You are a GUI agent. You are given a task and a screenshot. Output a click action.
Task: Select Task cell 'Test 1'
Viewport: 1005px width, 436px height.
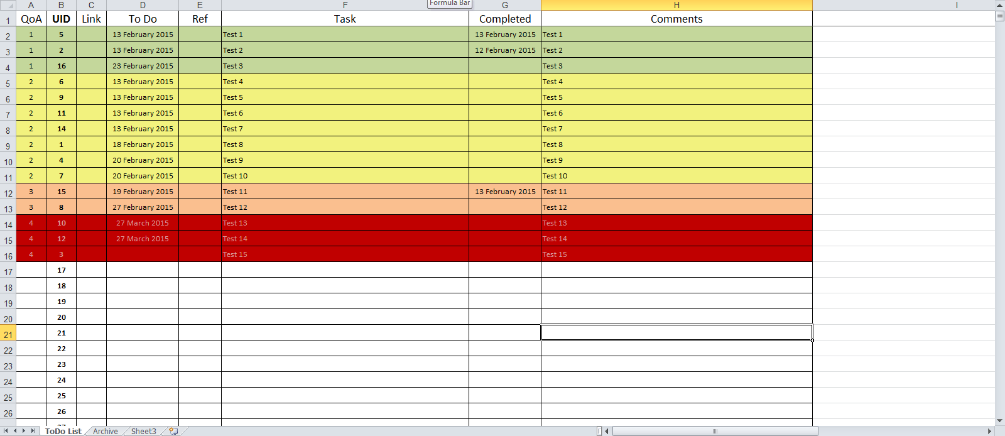345,35
